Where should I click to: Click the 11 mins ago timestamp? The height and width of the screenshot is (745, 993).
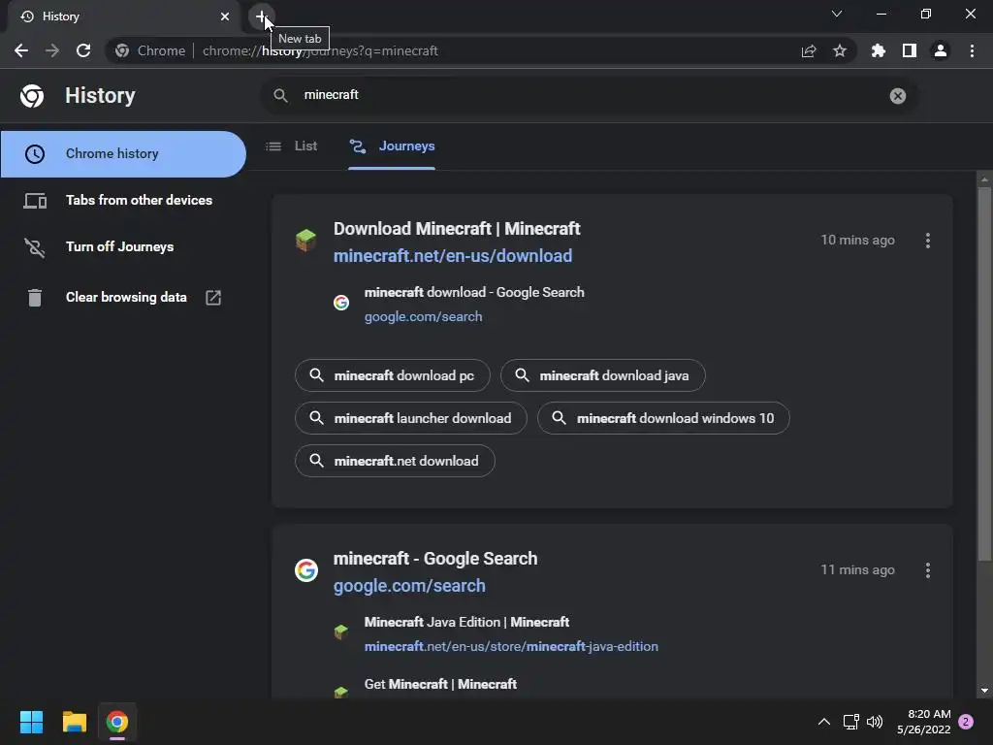857,570
